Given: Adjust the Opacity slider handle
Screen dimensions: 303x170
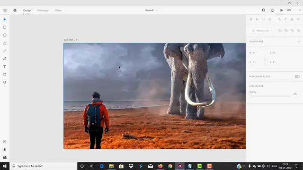Looking at the screenshot, I should pyautogui.click(x=251, y=96).
